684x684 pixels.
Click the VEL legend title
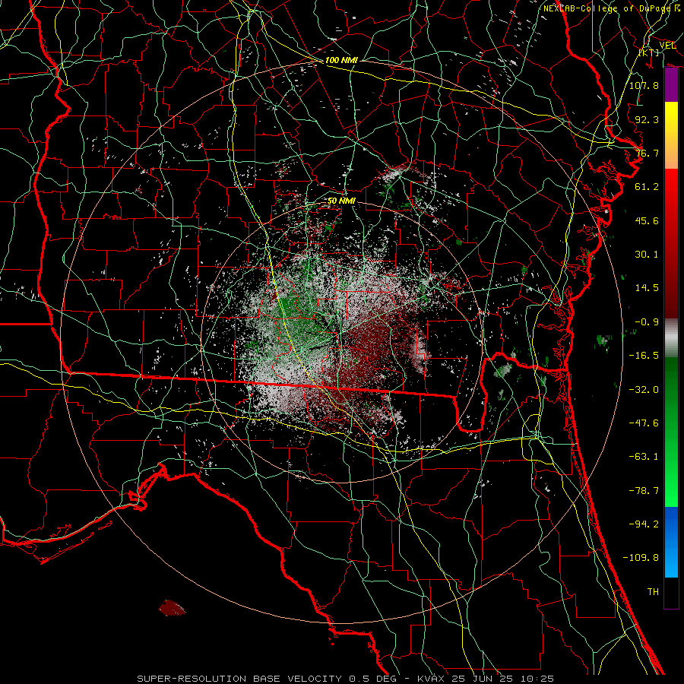pyautogui.click(x=667, y=45)
